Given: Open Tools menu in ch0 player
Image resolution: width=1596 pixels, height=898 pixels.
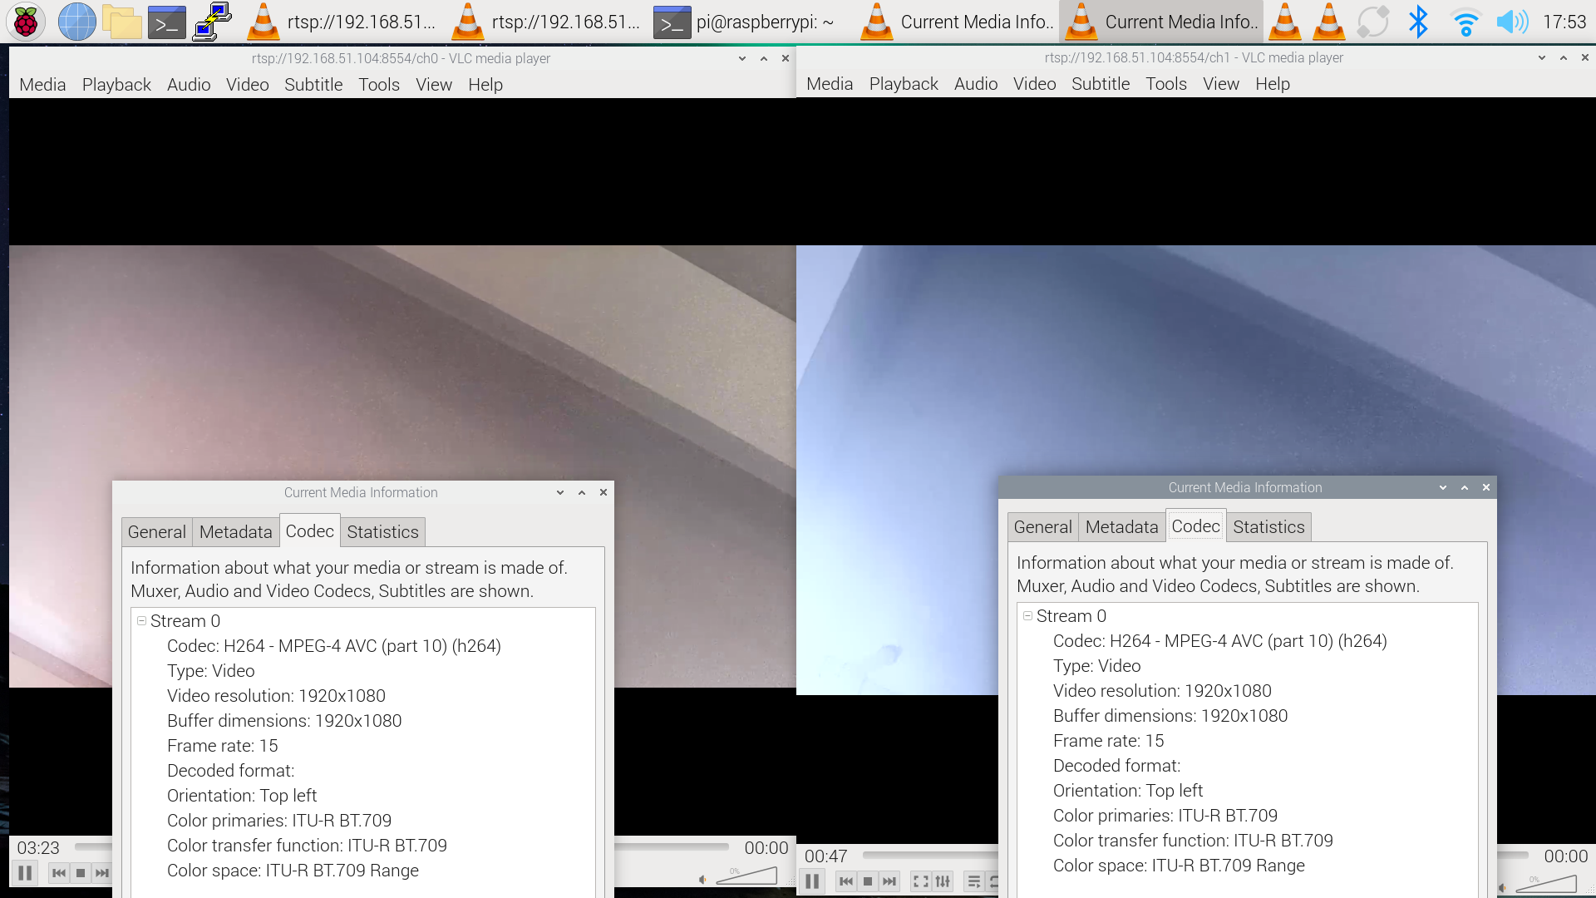Looking at the screenshot, I should click(379, 85).
